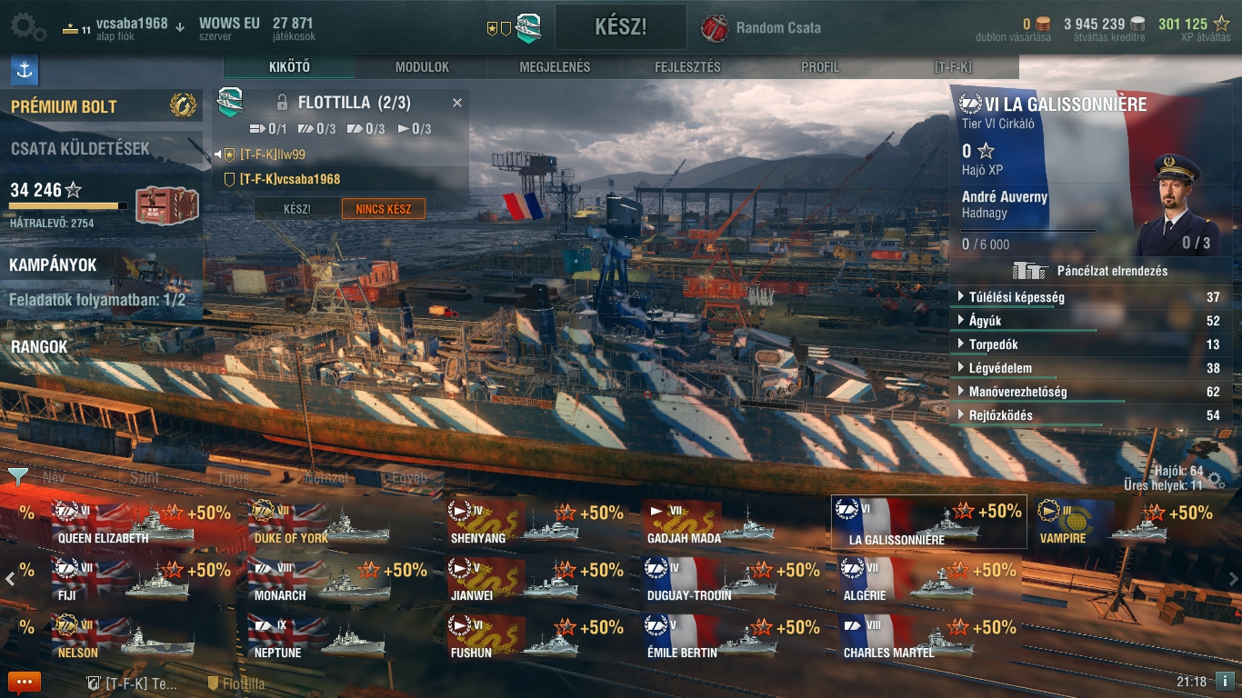Click the anchor port icon
The width and height of the screenshot is (1242, 698).
[x=24, y=70]
